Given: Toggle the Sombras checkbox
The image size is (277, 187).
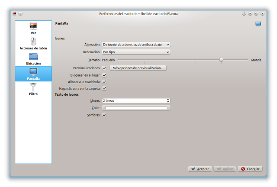Looking at the screenshot, I should coord(104,115).
